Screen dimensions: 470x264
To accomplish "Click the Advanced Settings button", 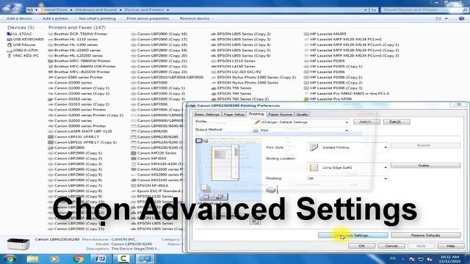I will [x=352, y=235].
